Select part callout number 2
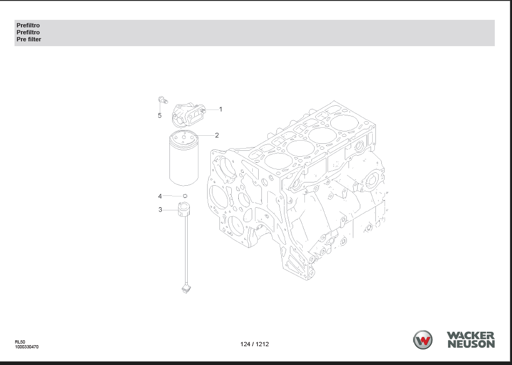Image resolution: width=512 pixels, height=365 pixels. [217, 135]
